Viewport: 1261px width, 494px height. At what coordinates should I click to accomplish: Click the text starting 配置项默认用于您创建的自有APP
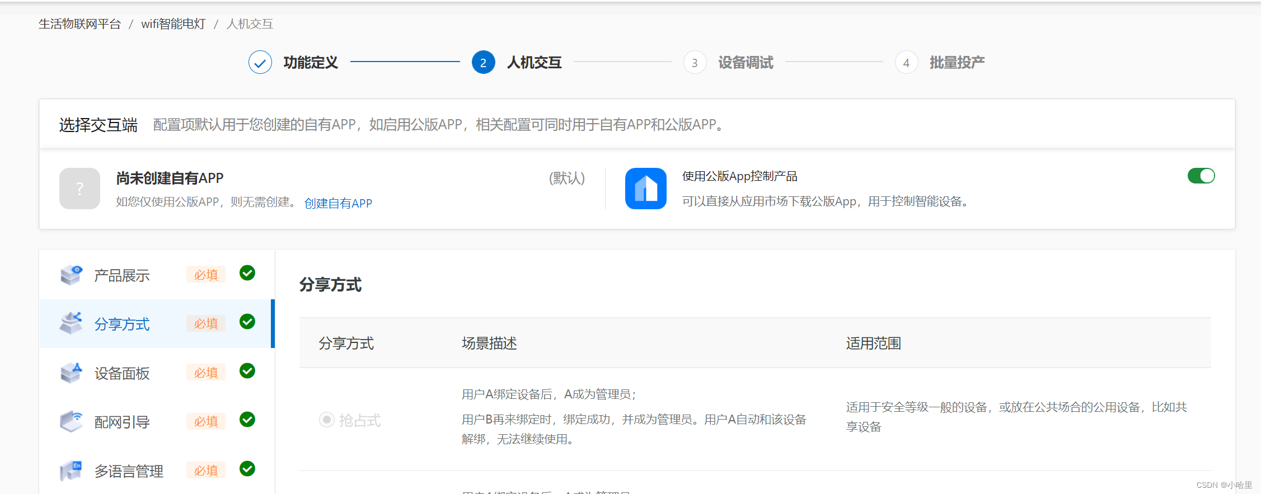coord(440,124)
